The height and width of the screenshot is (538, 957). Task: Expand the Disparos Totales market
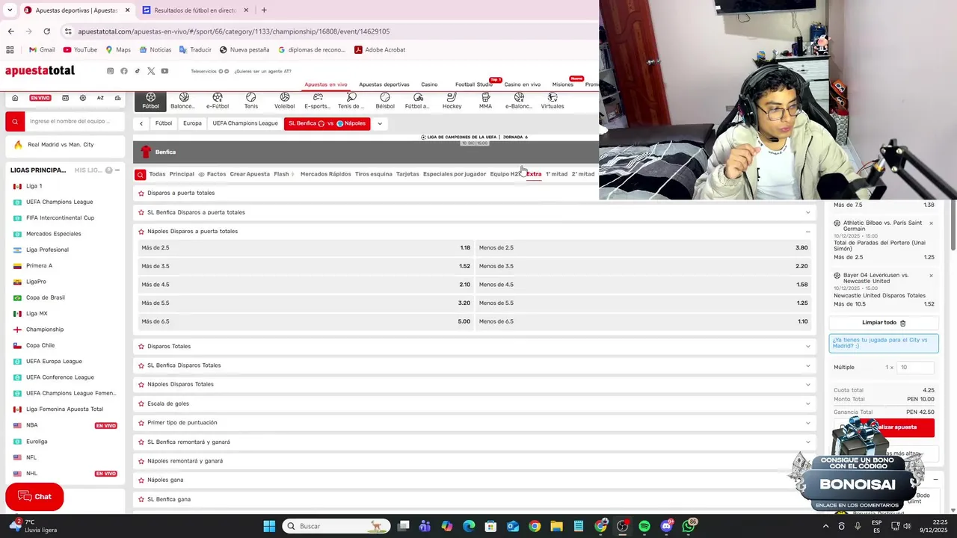pos(807,347)
